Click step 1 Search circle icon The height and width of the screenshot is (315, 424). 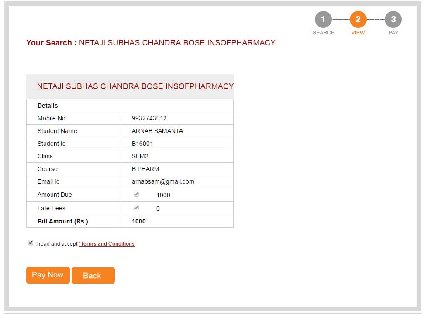tap(323, 20)
